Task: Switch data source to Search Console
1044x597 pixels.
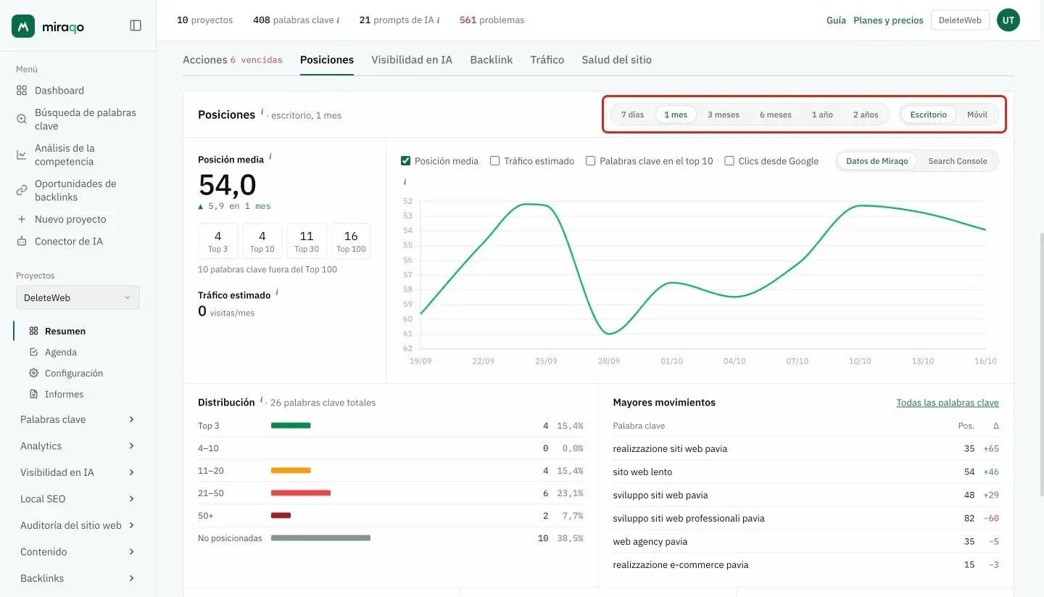Action: [958, 161]
